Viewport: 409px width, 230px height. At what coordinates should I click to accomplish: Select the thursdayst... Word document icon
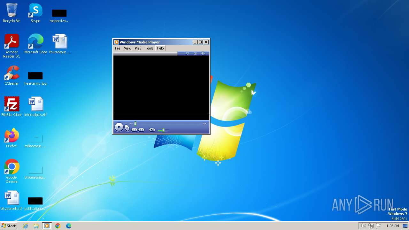coord(59,44)
